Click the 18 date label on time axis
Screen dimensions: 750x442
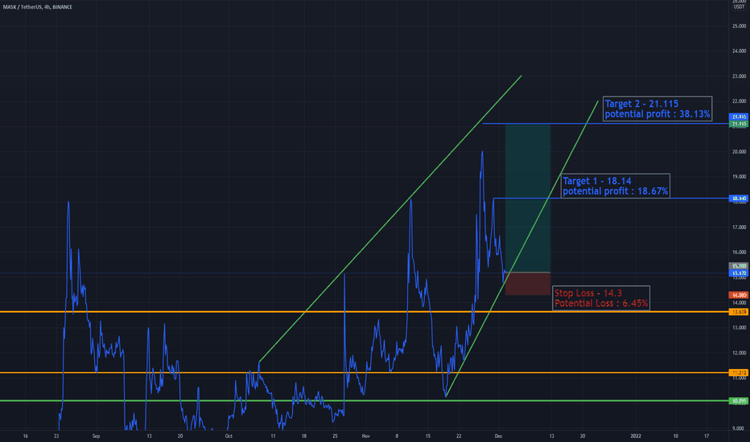[x=304, y=436]
